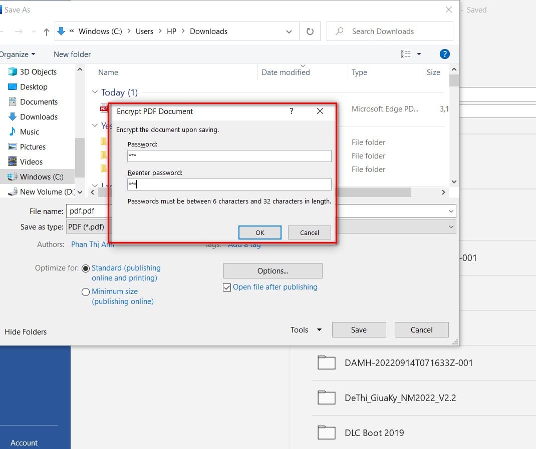
Task: Refresh the Downloads folder listing
Action: click(310, 31)
